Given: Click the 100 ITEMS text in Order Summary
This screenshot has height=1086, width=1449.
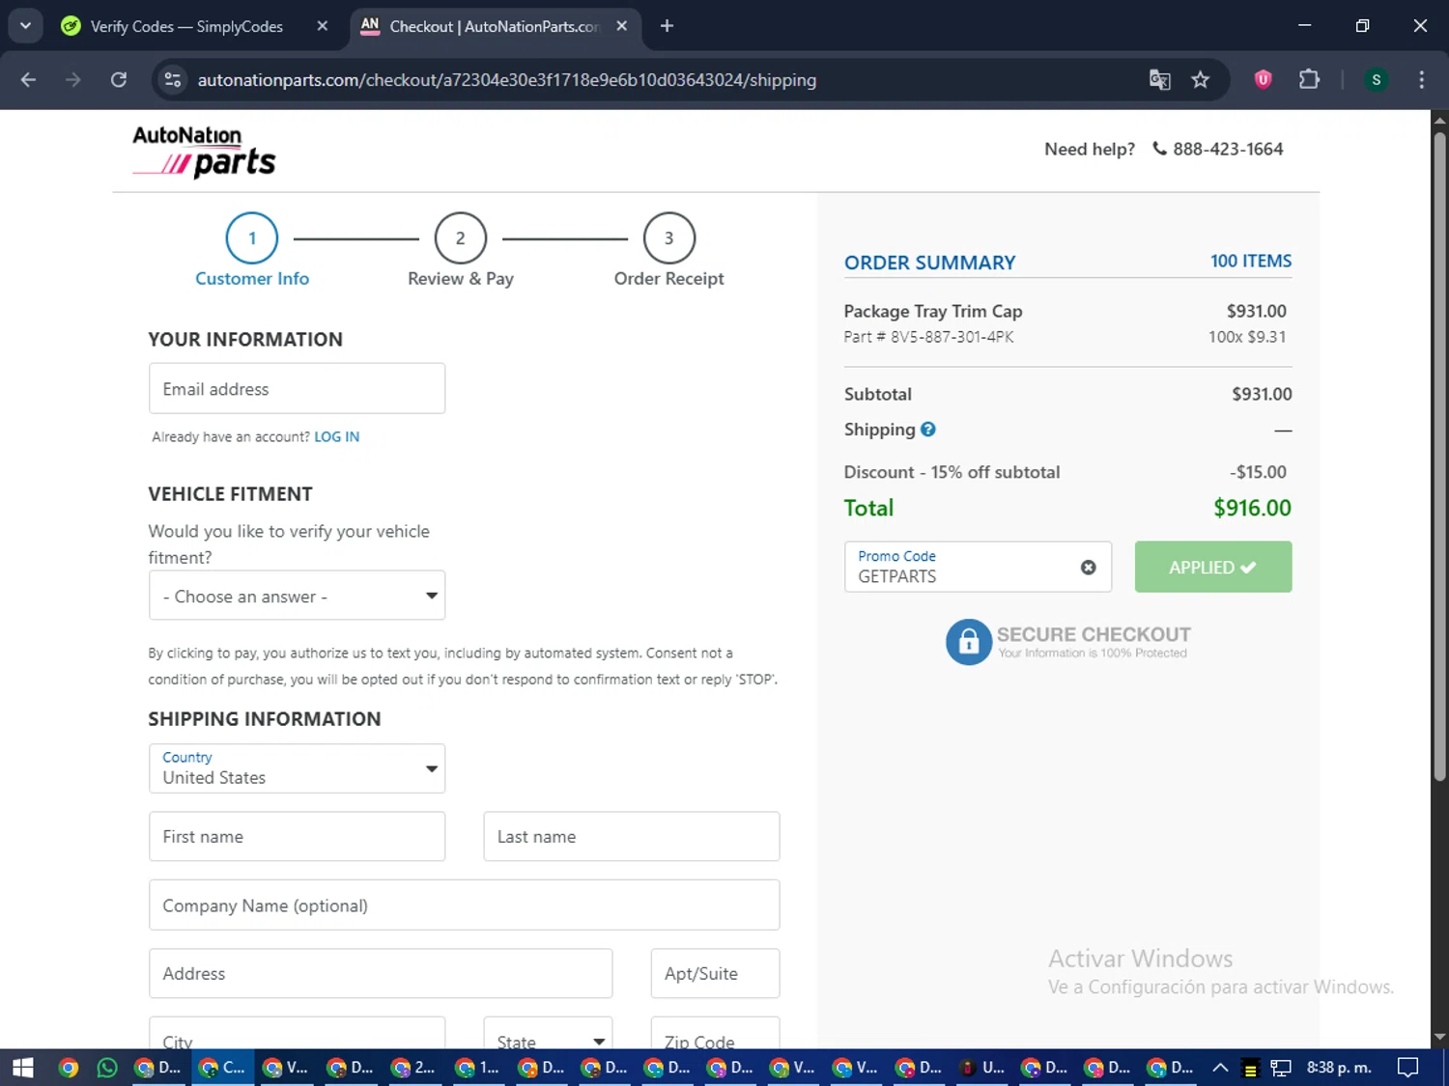Looking at the screenshot, I should click(1251, 261).
